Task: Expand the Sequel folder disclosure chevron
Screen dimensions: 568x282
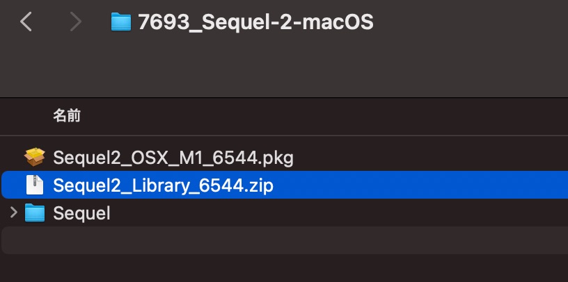Action: tap(13, 213)
